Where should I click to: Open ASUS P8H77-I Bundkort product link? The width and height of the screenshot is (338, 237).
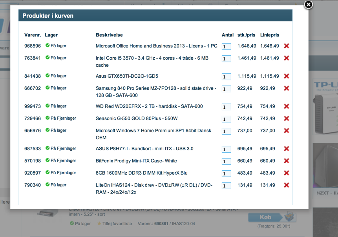tap(144, 149)
